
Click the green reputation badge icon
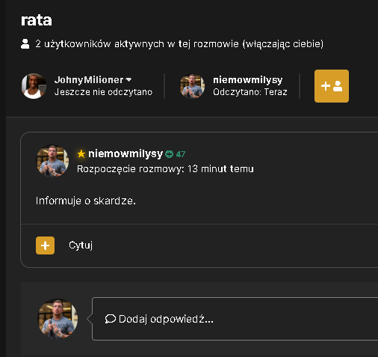(x=170, y=154)
